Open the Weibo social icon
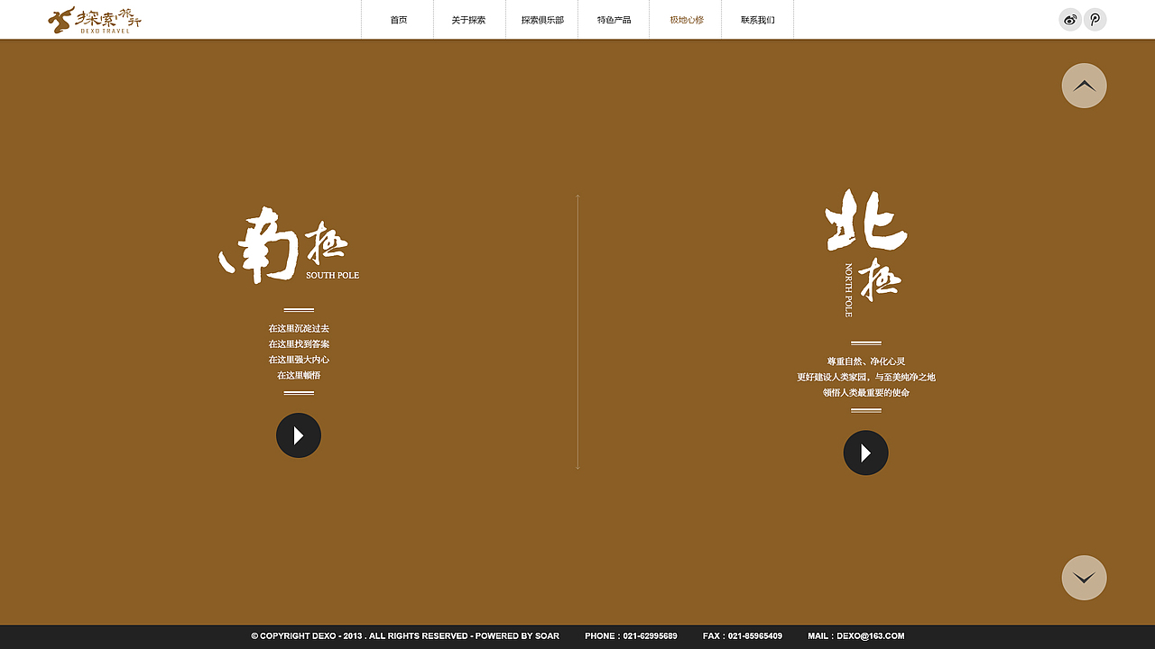Screen dimensions: 1155x649 coord(1070,20)
